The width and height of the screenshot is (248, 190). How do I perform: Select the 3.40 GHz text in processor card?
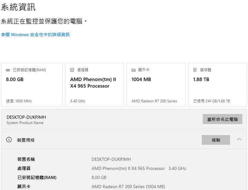[77, 101]
